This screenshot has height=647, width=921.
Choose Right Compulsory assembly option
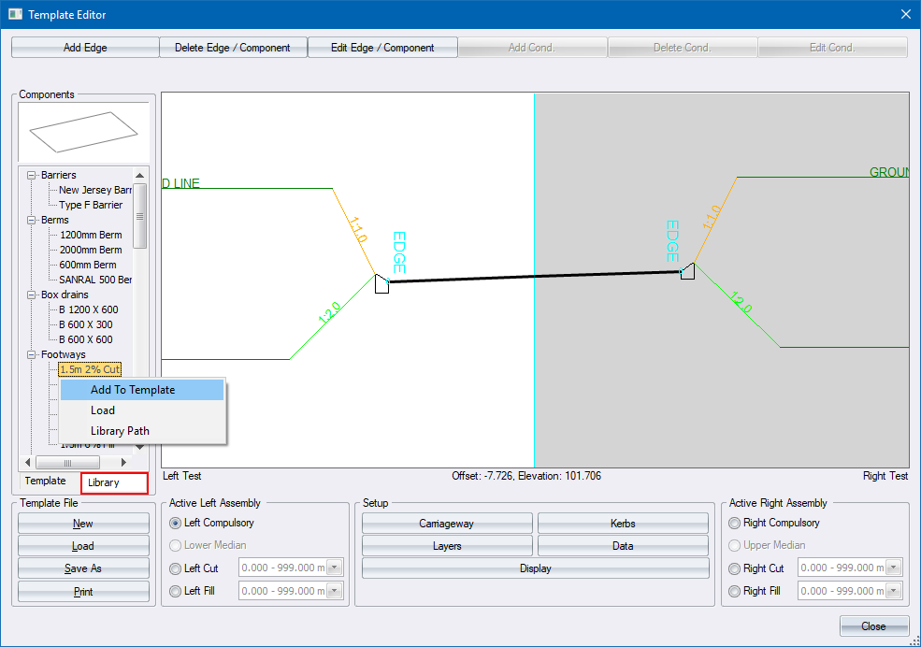pos(735,523)
